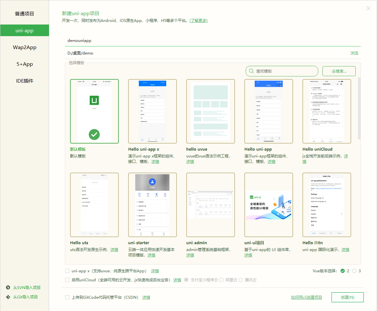Image resolution: width=377 pixels, height=311 pixels.
Task: Open 详情 link beside GitCode upload
Action: pos(146,297)
